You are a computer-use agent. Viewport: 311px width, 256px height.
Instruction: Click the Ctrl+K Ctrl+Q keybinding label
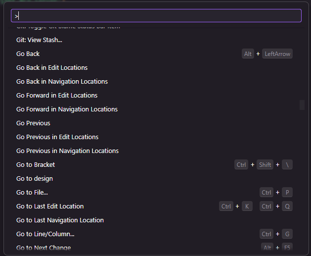(256, 206)
